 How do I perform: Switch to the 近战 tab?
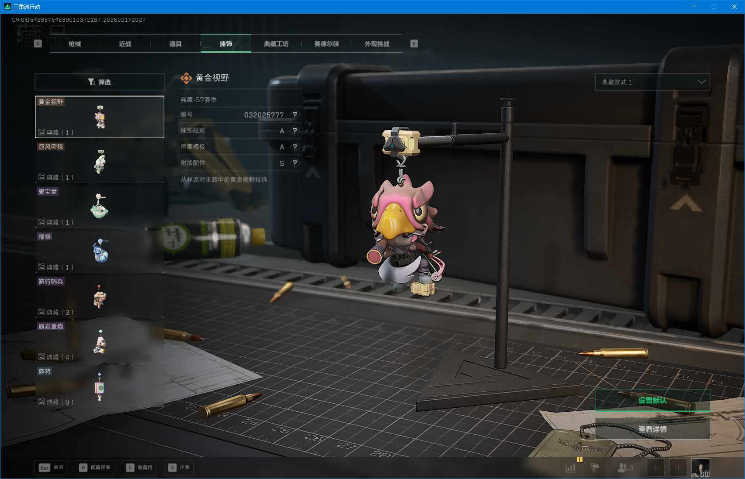(125, 44)
